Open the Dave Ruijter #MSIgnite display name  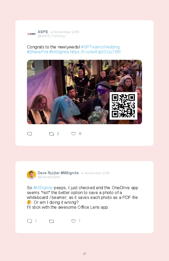coord(58,173)
